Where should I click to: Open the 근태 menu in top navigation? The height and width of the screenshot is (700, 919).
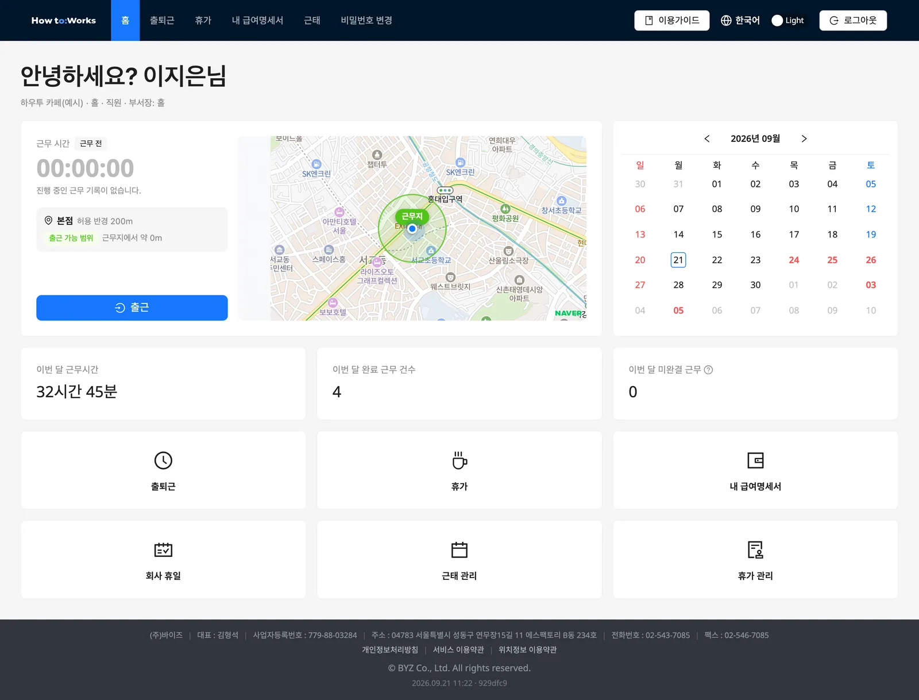click(x=312, y=20)
